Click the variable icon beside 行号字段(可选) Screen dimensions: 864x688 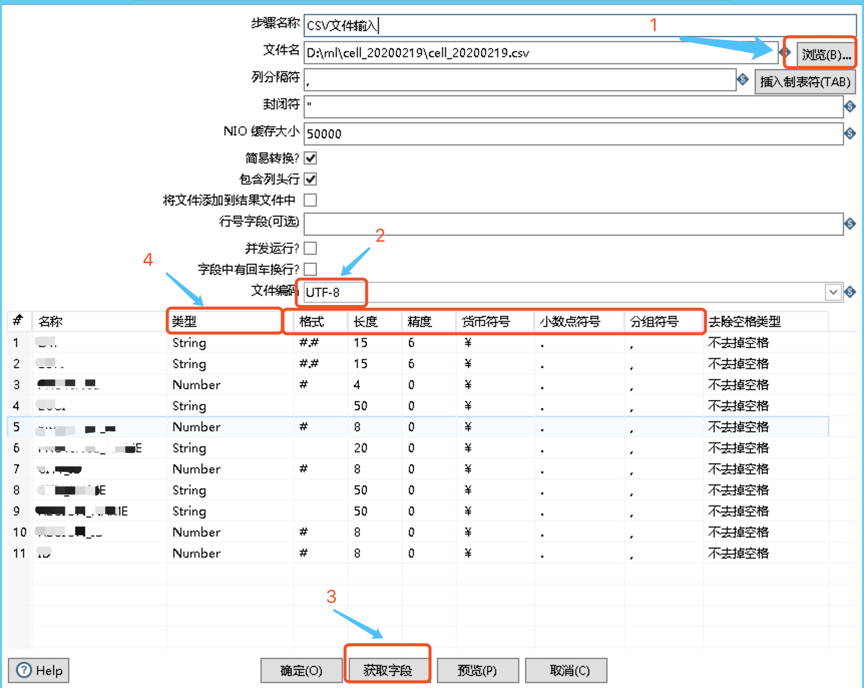(x=850, y=224)
